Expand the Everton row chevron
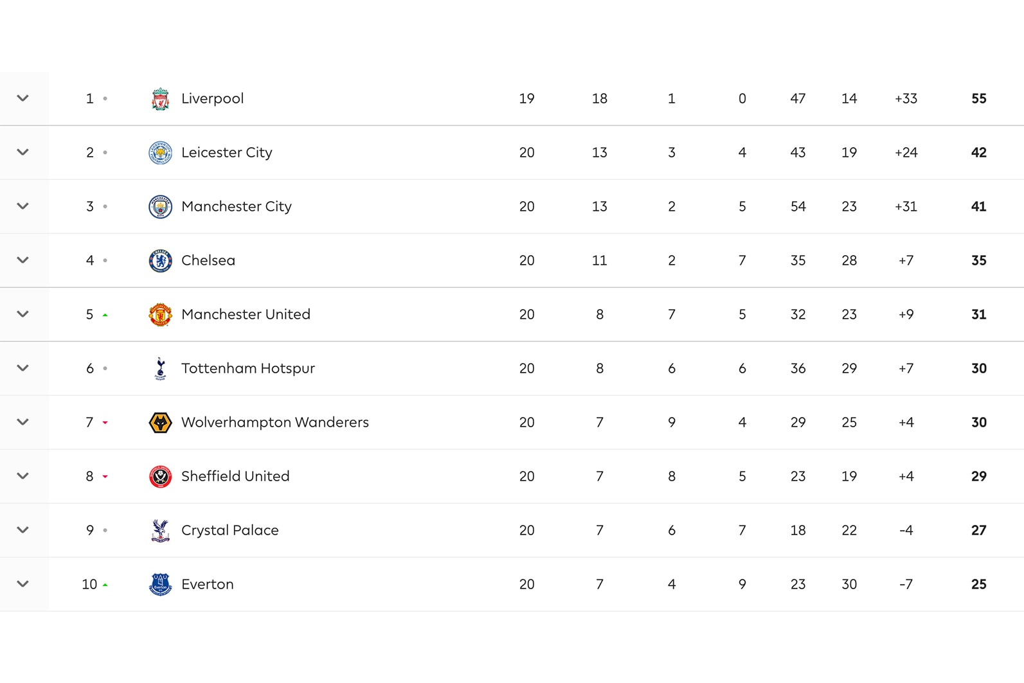 [x=22, y=584]
